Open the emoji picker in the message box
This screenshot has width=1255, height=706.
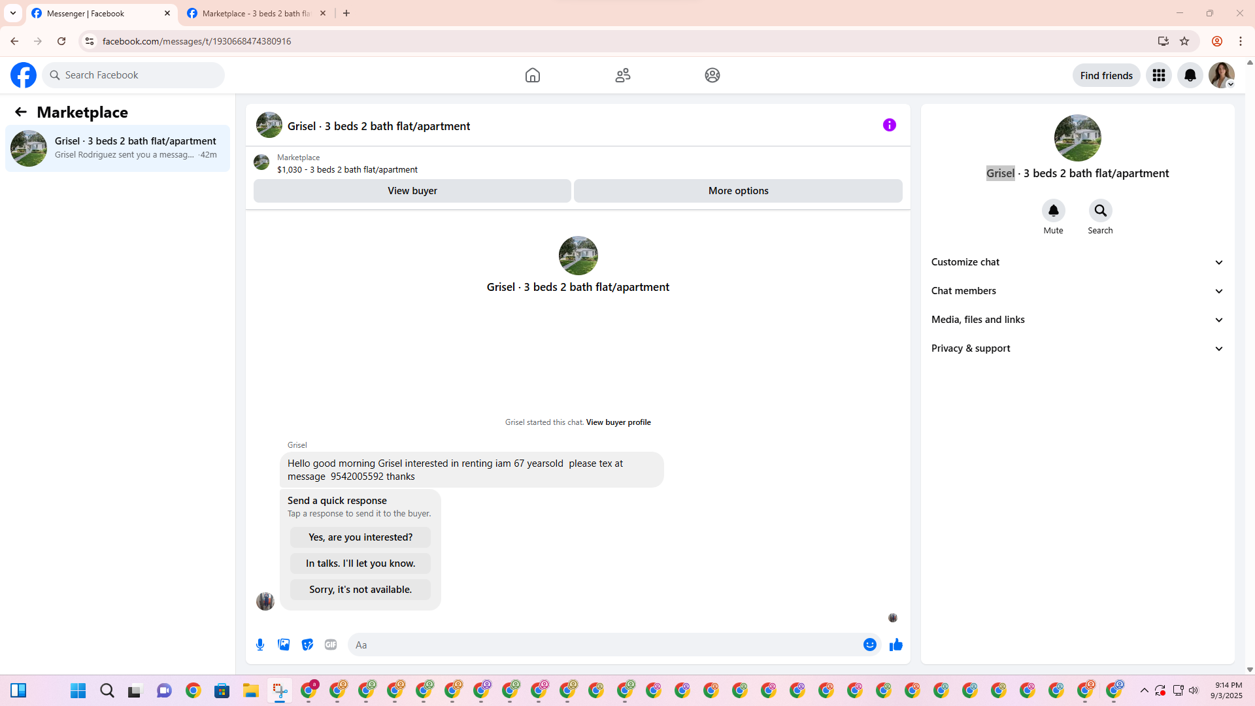point(870,645)
